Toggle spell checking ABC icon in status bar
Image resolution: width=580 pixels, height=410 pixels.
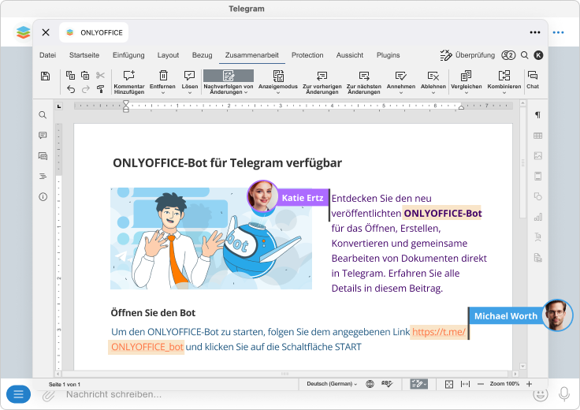click(x=387, y=384)
